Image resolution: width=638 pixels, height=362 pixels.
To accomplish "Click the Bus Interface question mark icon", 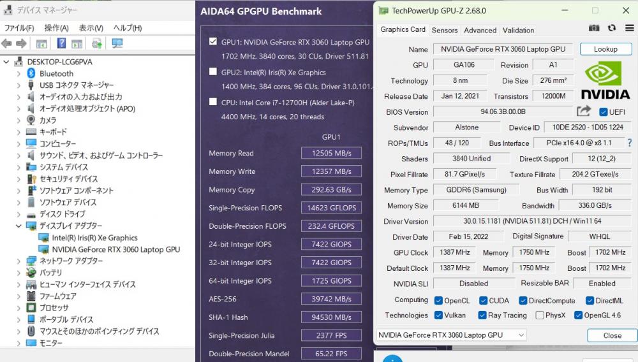I will 630,143.
